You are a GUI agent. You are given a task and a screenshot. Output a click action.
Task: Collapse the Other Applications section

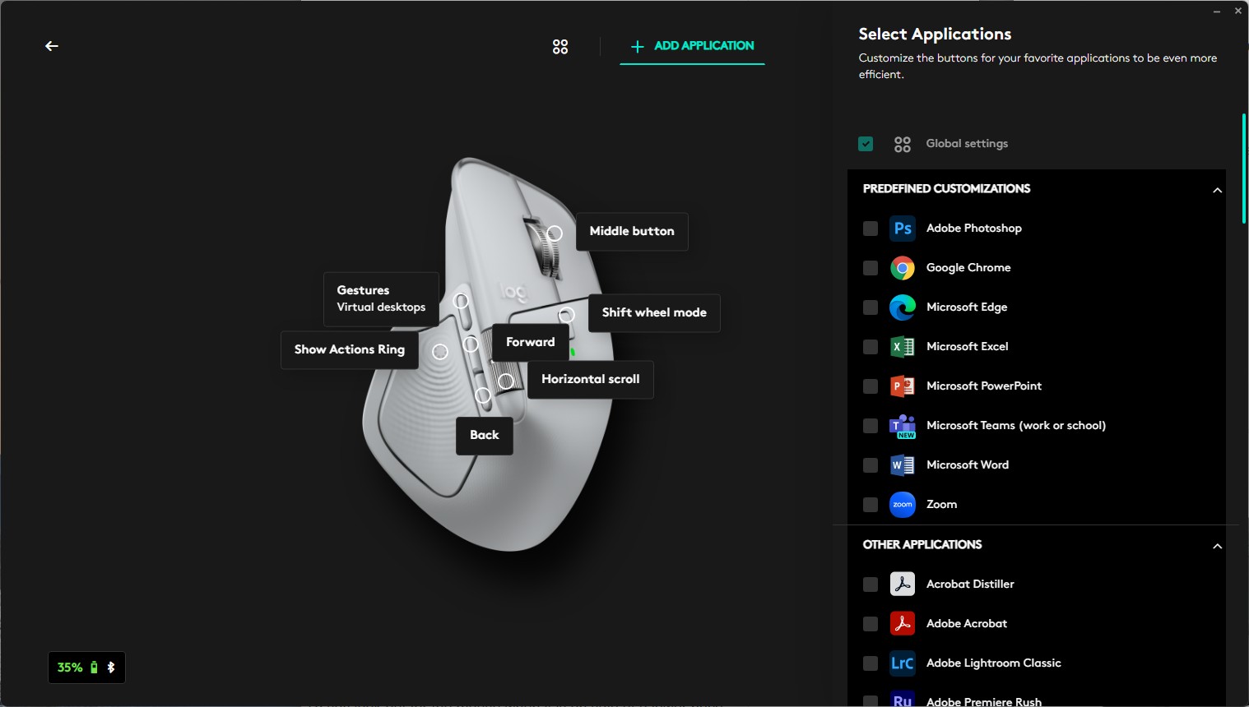click(1217, 546)
